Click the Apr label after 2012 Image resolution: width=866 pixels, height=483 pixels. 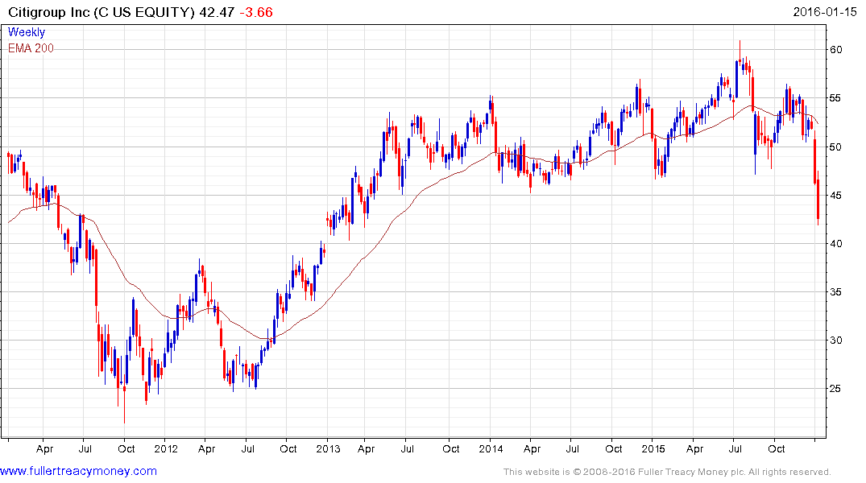[x=206, y=449]
